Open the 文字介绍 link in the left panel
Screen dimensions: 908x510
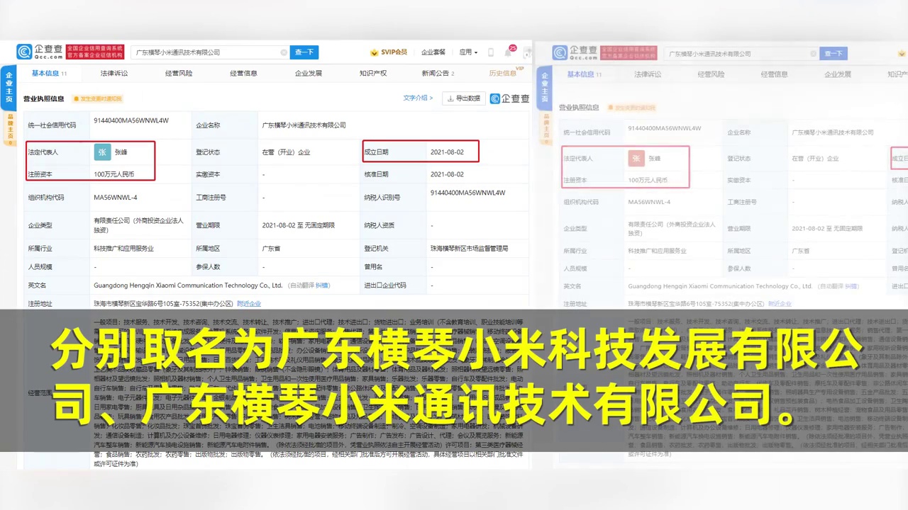coord(418,98)
